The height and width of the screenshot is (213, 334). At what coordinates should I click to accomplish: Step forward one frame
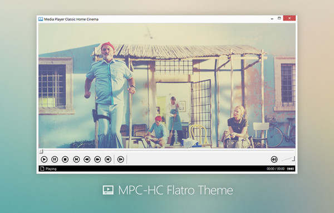point(121,159)
